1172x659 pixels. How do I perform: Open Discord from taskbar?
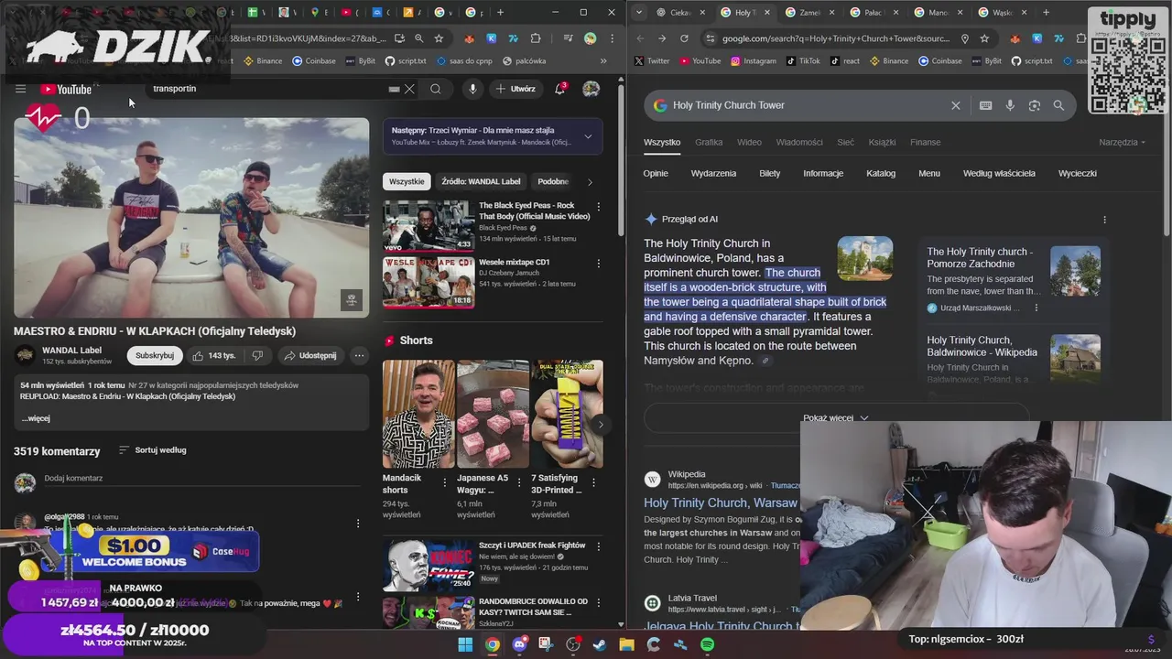[519, 644]
